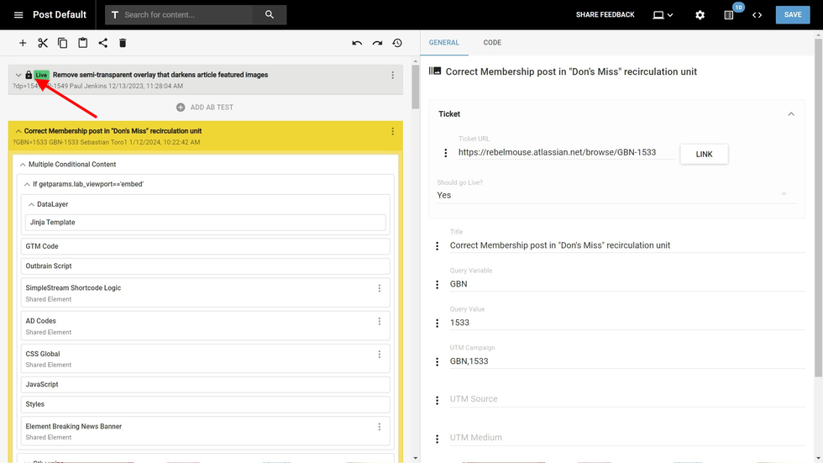Switch to the CODE tab
The height and width of the screenshot is (463, 823).
(x=492, y=43)
